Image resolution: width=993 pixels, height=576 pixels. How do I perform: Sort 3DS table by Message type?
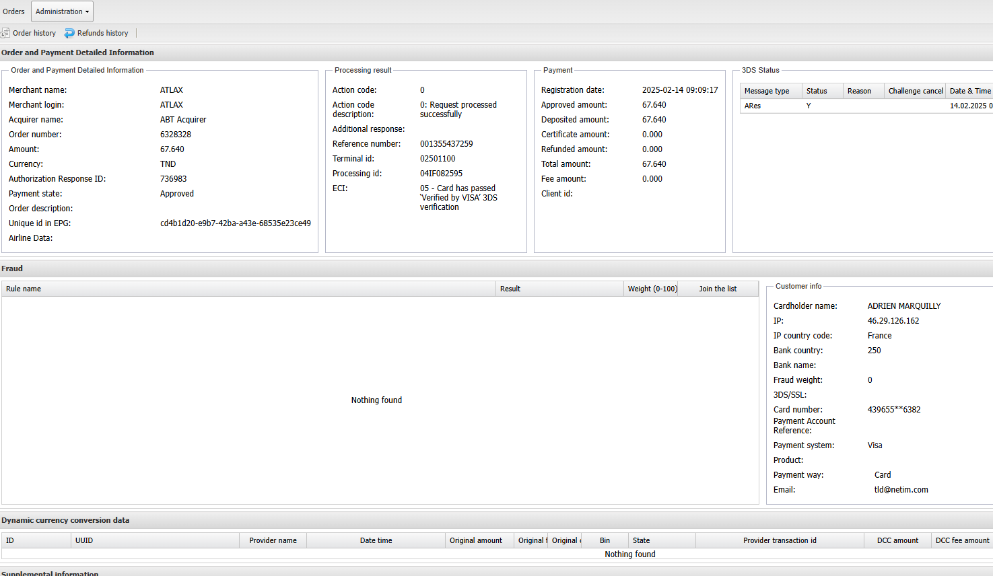pyautogui.click(x=767, y=91)
